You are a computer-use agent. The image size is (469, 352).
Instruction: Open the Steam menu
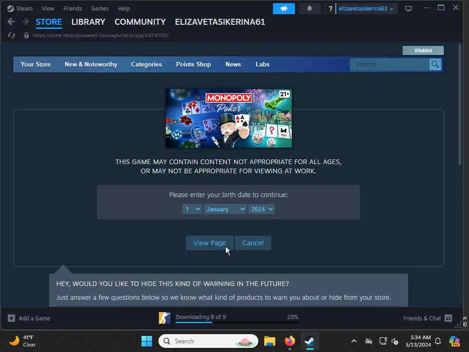point(24,8)
